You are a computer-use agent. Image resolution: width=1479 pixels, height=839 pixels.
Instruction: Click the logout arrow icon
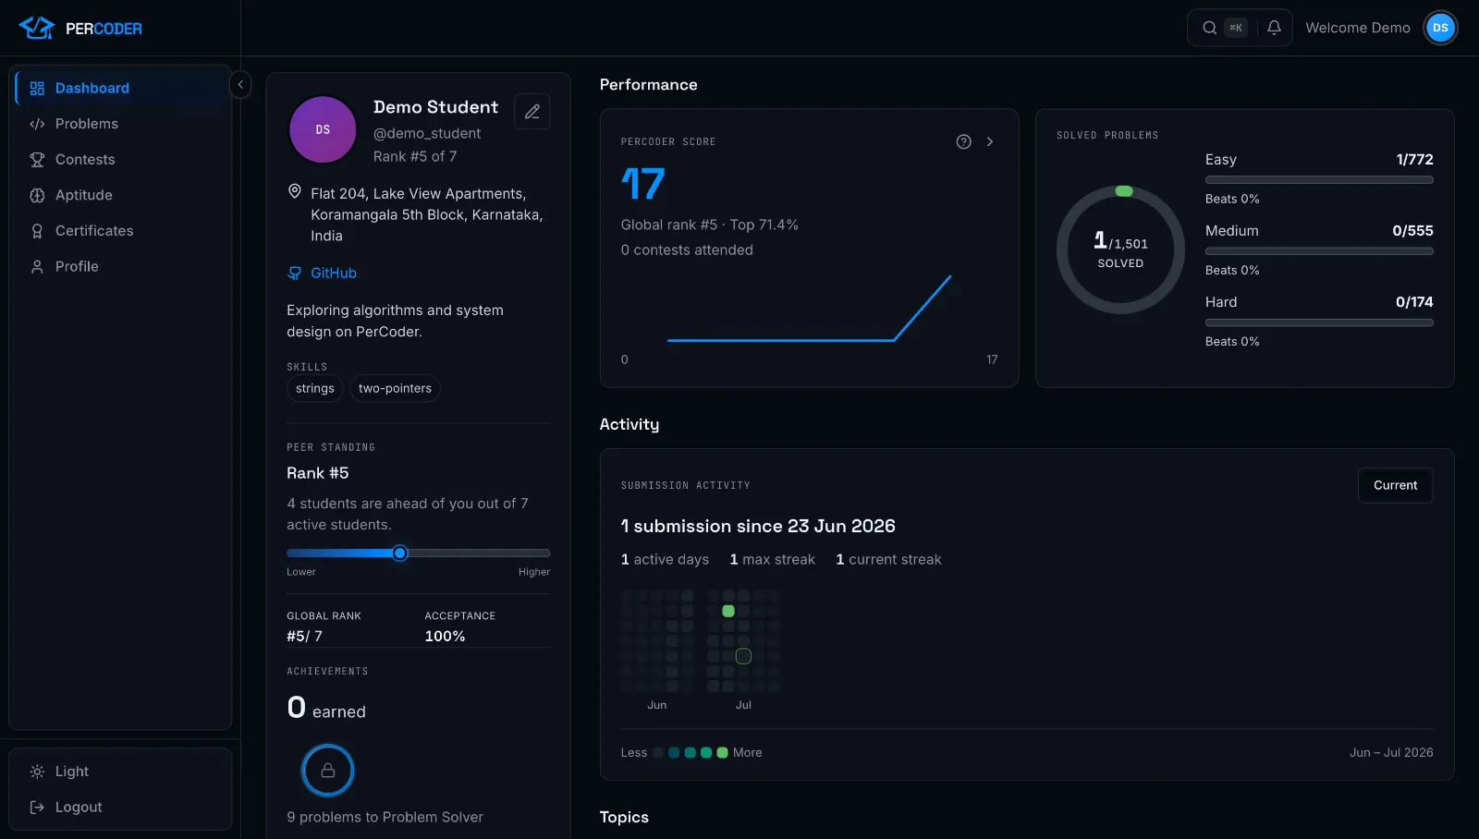[37, 808]
